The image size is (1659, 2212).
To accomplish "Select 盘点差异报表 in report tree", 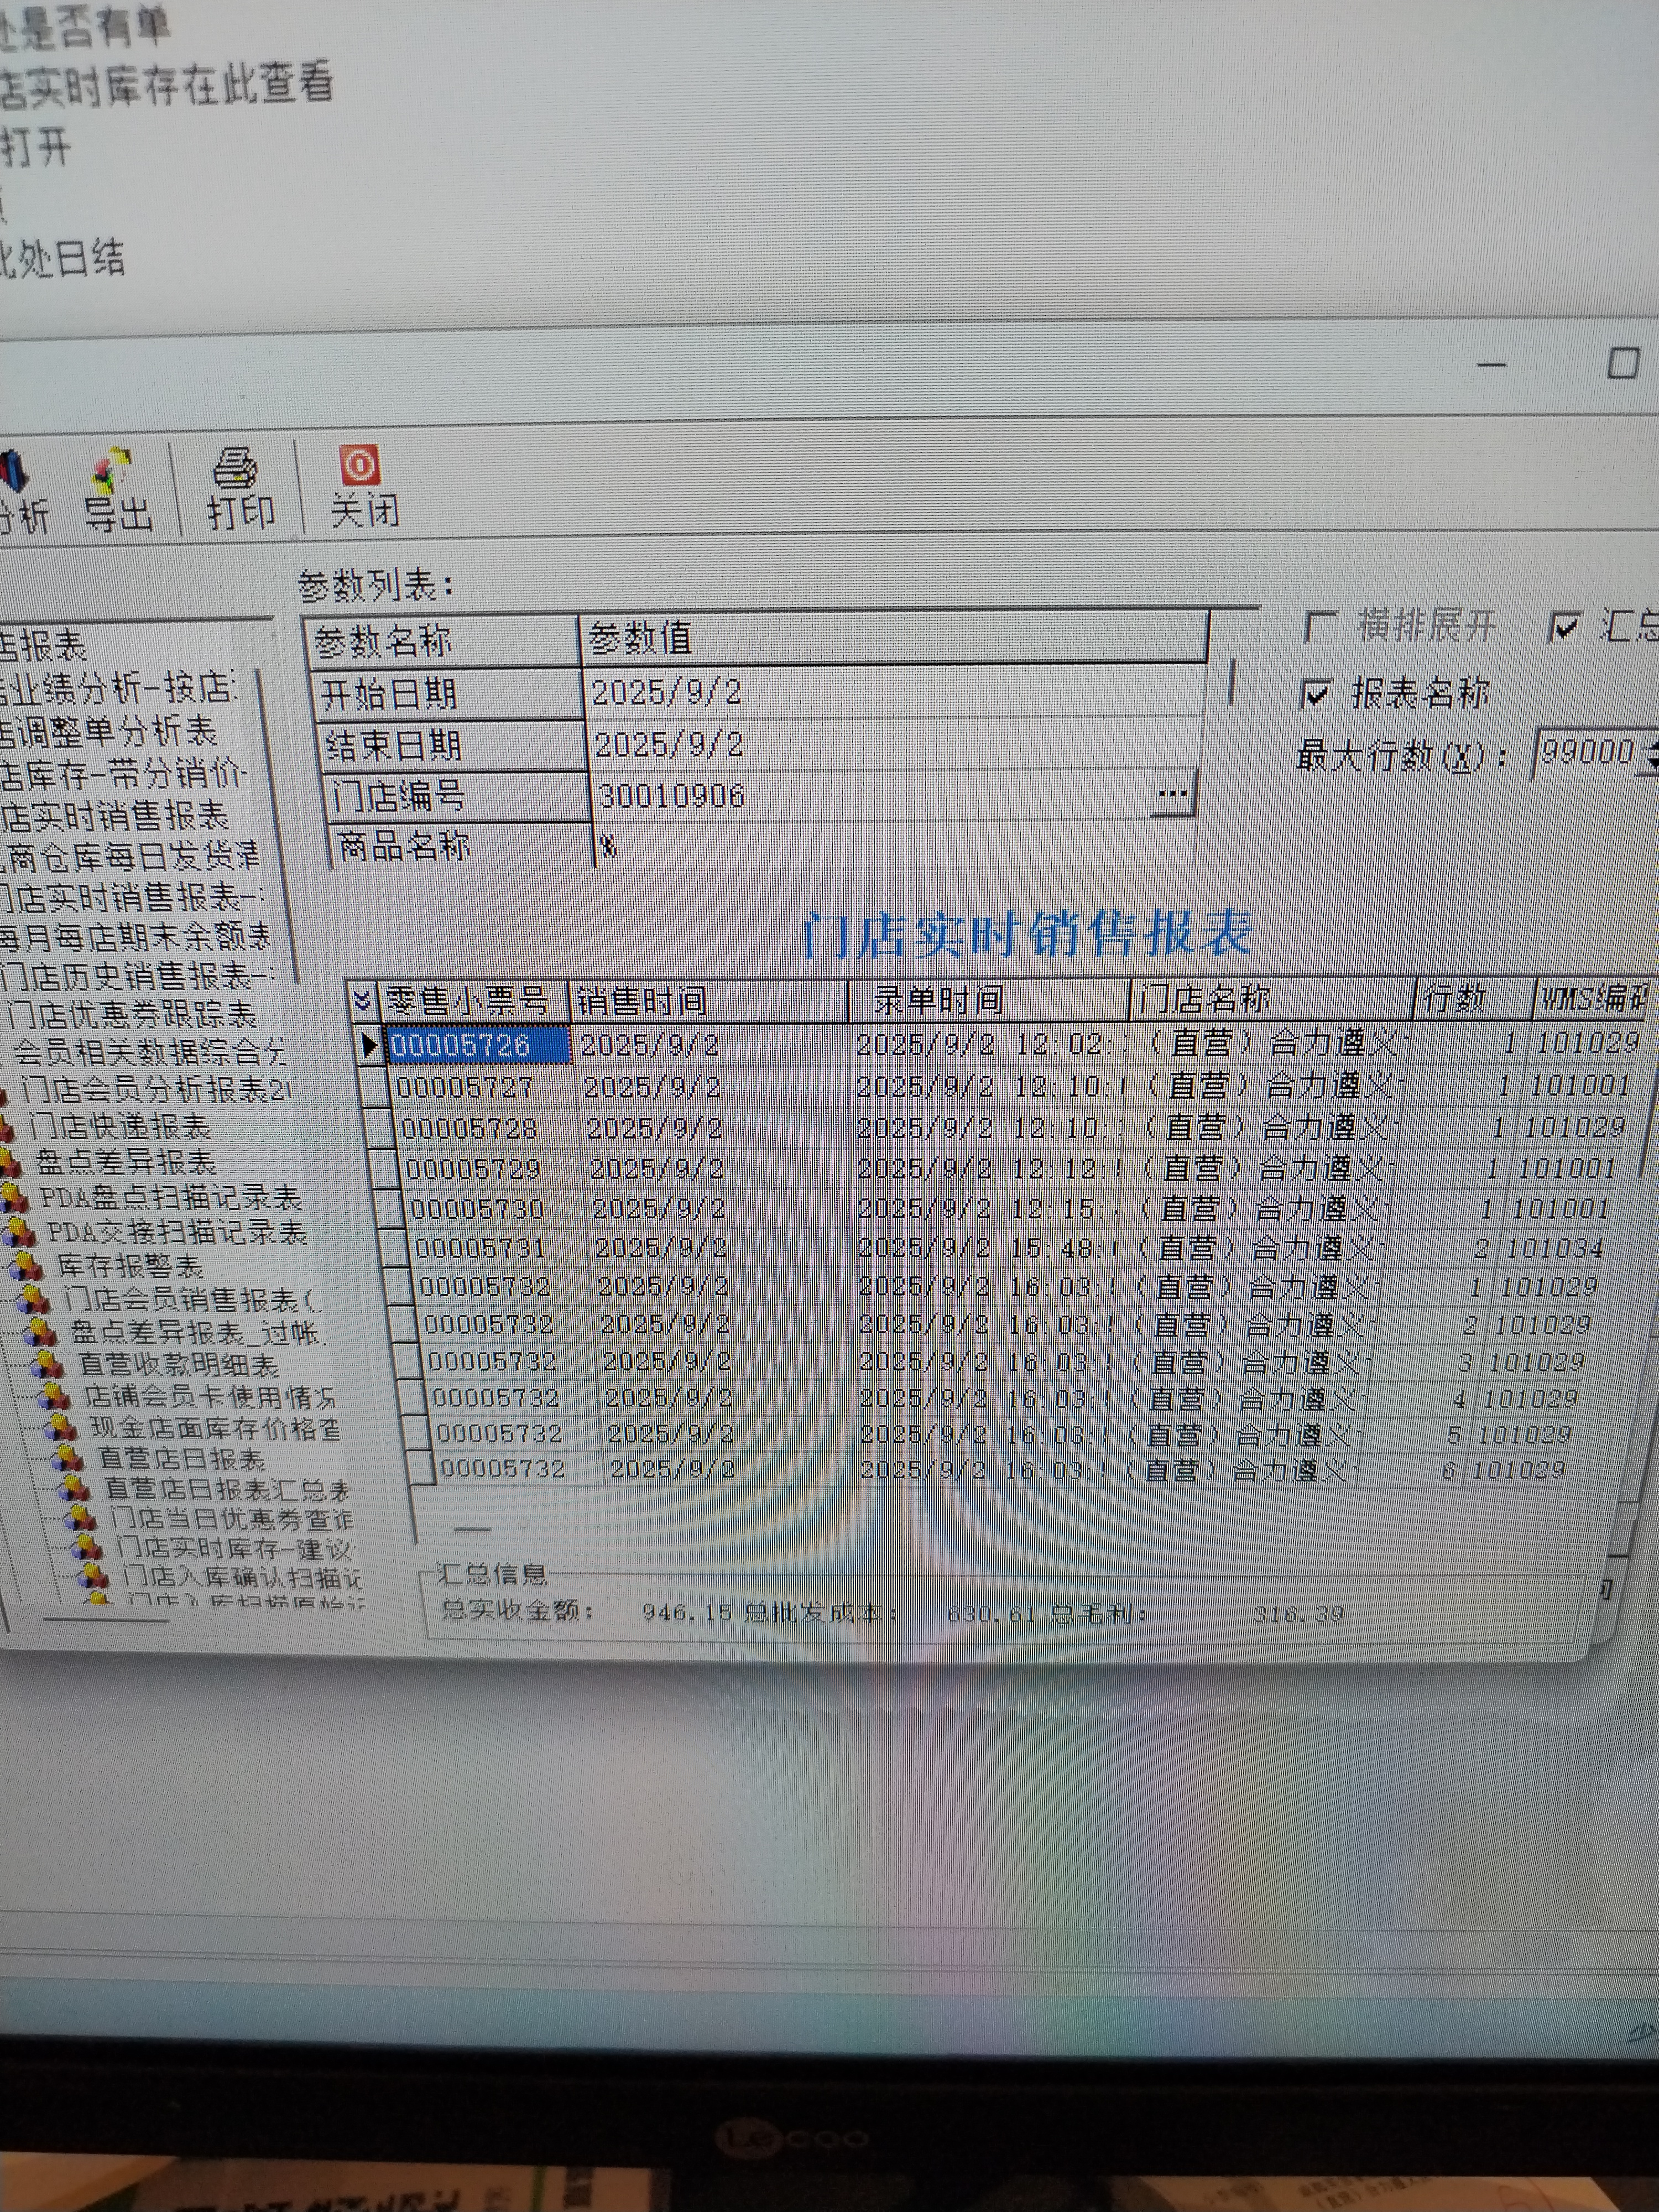I will point(125,1162).
